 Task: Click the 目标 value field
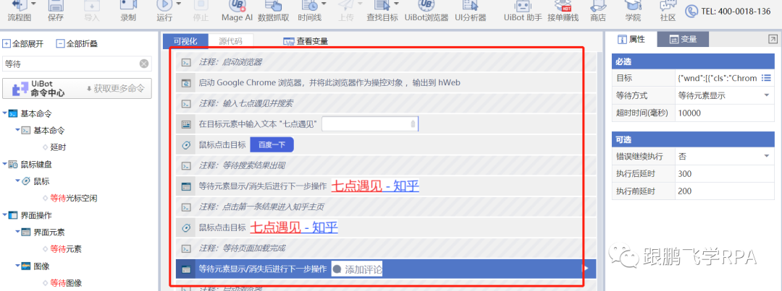pyautogui.click(x=717, y=78)
